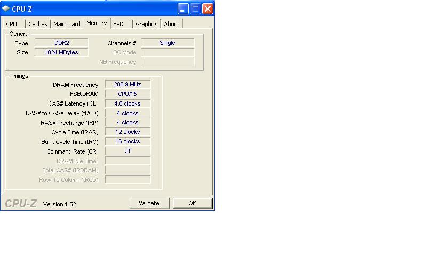Image resolution: width=448 pixels, height=280 pixels.
Task: Click the OK button
Action: [193, 203]
